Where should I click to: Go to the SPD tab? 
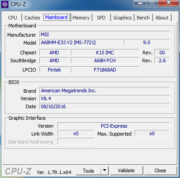(101, 18)
